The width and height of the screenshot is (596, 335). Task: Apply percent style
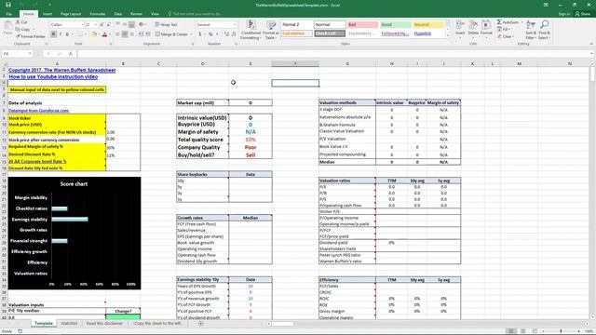[x=210, y=34]
